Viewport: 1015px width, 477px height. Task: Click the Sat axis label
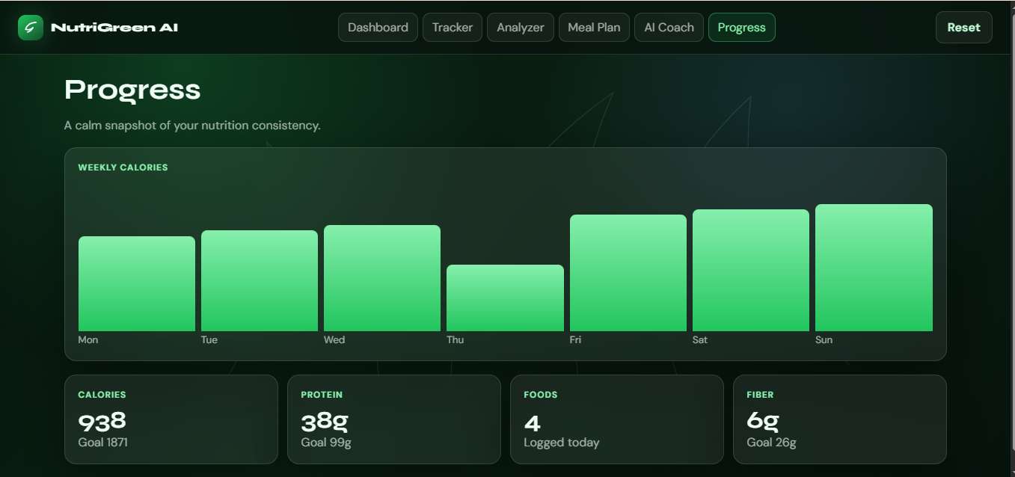point(700,340)
